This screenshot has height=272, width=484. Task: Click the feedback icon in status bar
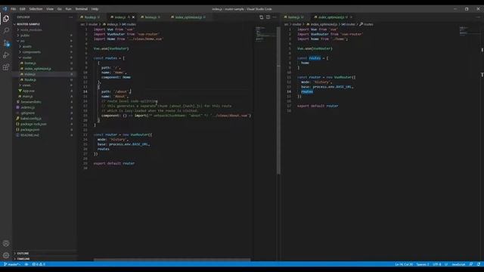tap(471, 264)
